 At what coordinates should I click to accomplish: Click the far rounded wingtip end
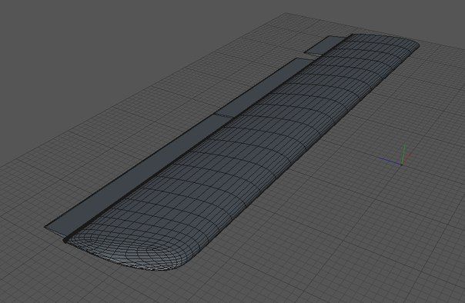[x=411, y=44]
